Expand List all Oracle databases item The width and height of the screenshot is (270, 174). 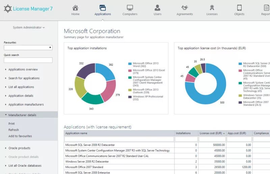pos(25,166)
